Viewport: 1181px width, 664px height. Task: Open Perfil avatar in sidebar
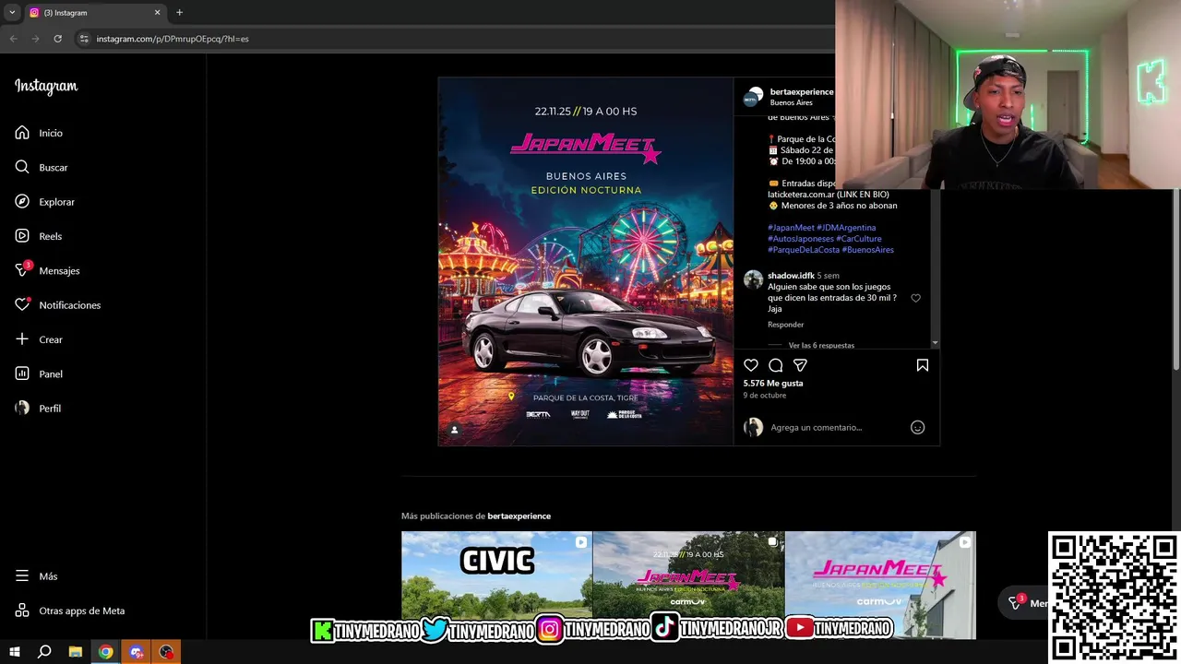(x=22, y=408)
